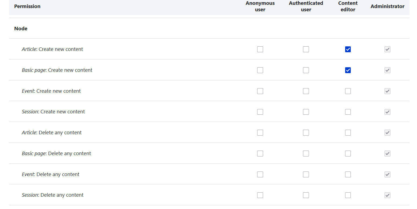Enable Basic page: Create new content for Authenticated user
This screenshot has width=417, height=209.
[306, 70]
